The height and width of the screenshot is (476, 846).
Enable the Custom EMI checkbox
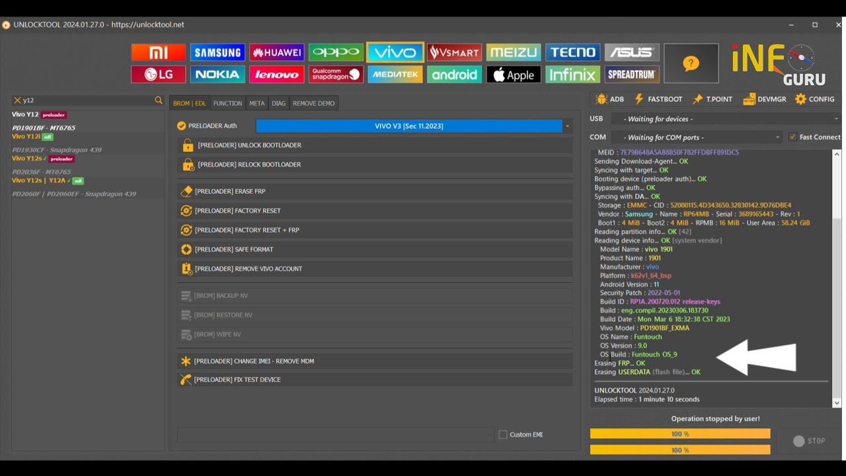coord(503,434)
